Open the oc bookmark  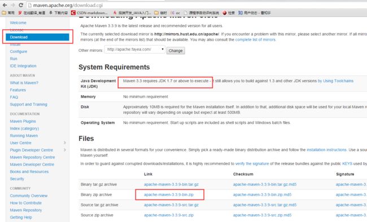tap(175, 12)
